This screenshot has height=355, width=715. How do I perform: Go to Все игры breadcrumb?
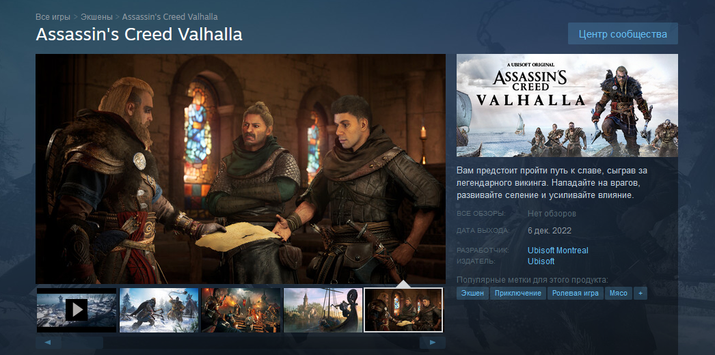click(53, 17)
